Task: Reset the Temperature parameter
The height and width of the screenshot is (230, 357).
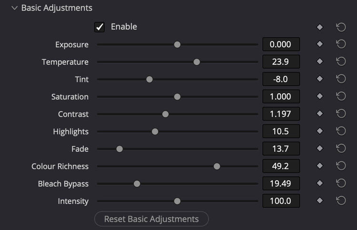Action: click(341, 61)
